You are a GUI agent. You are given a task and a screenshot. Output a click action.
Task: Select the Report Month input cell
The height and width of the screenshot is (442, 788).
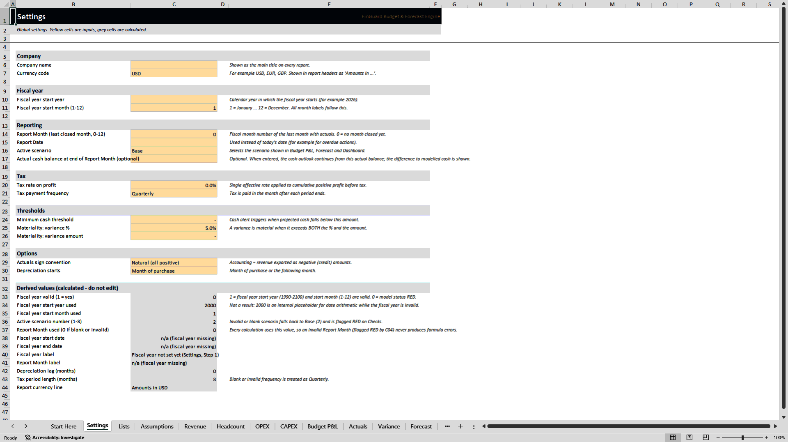tap(174, 134)
